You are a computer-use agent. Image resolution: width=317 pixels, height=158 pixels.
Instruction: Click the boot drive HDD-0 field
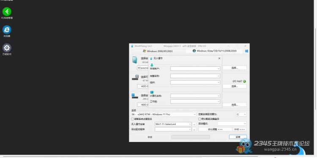(143, 86)
